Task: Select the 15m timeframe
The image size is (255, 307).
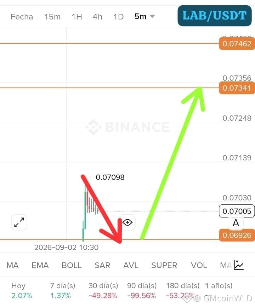Action: (x=52, y=17)
